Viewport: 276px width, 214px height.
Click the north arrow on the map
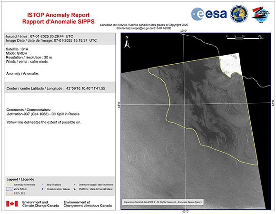[127, 42]
